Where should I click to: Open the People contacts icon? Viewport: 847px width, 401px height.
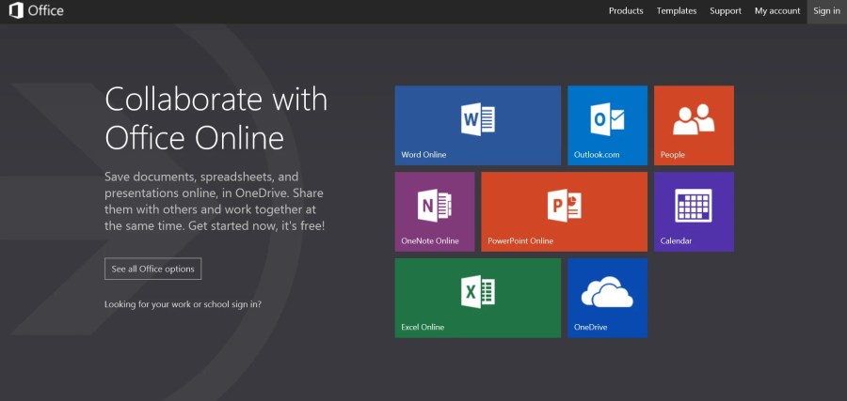694,119
